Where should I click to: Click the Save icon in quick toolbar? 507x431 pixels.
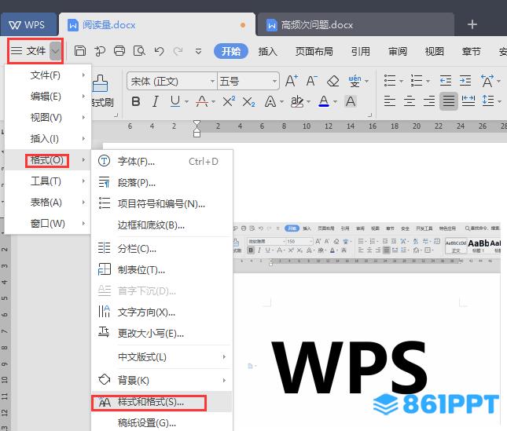(x=80, y=51)
